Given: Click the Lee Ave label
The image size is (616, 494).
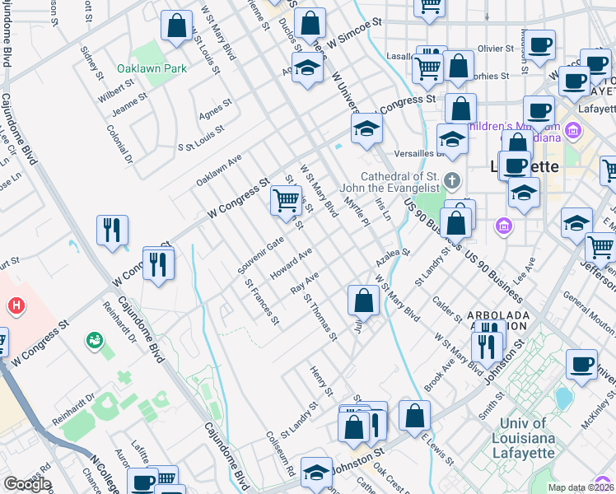Looking at the screenshot, I should (x=525, y=271).
